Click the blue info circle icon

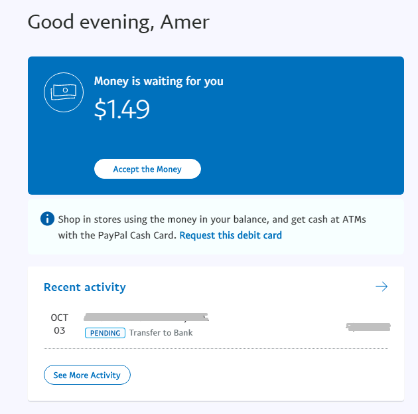[x=47, y=219]
